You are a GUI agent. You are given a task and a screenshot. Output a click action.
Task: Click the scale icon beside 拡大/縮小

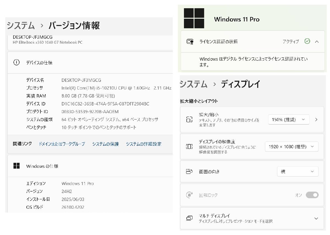189,119
